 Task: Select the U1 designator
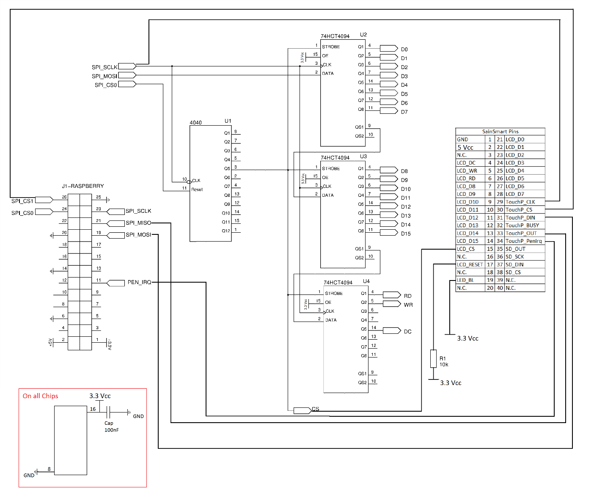(x=228, y=121)
